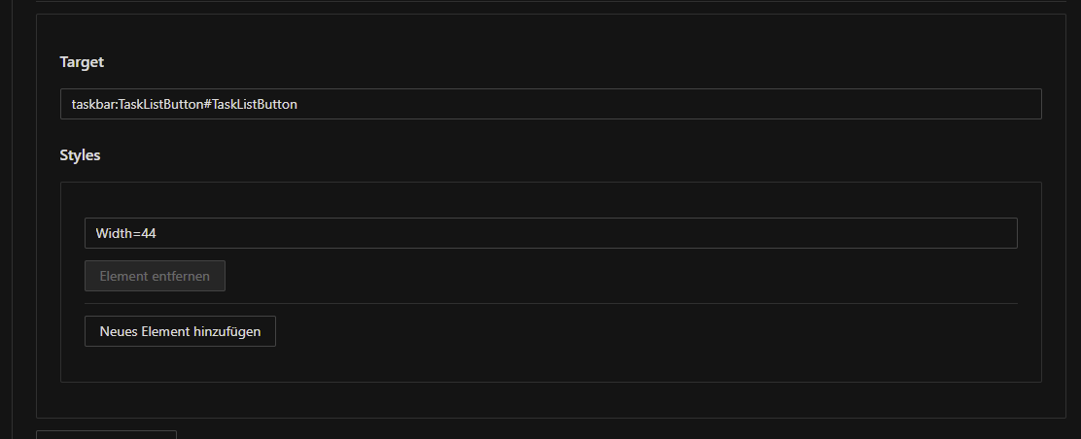Click Neues Element hinzufügen button
Viewport: 1081px width, 439px height.
pyautogui.click(x=180, y=331)
